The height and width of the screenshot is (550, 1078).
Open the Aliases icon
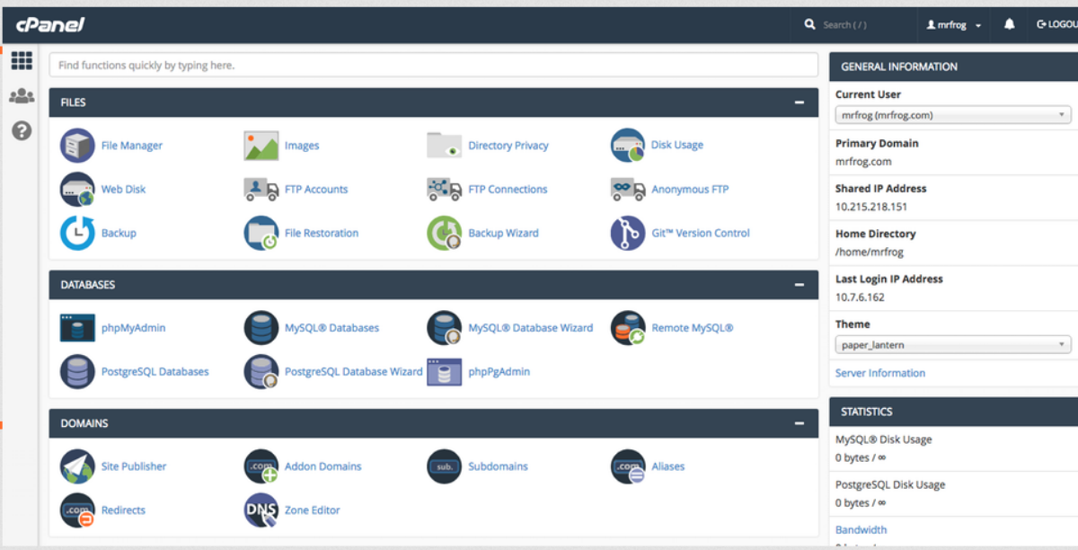(x=628, y=466)
